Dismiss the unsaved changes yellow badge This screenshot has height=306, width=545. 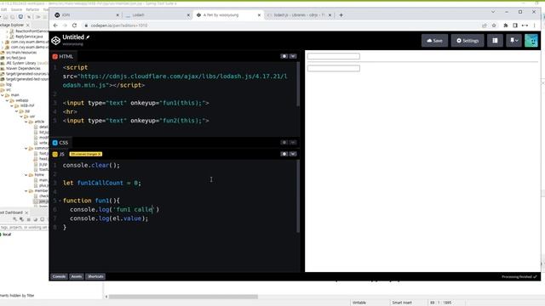[100, 154]
